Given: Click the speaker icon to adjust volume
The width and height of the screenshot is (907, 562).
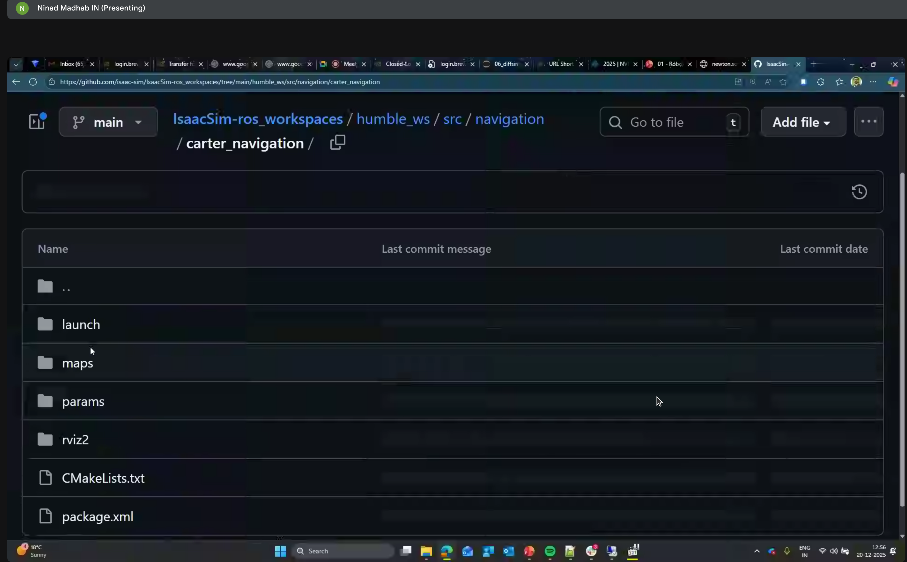Looking at the screenshot, I should point(834,551).
